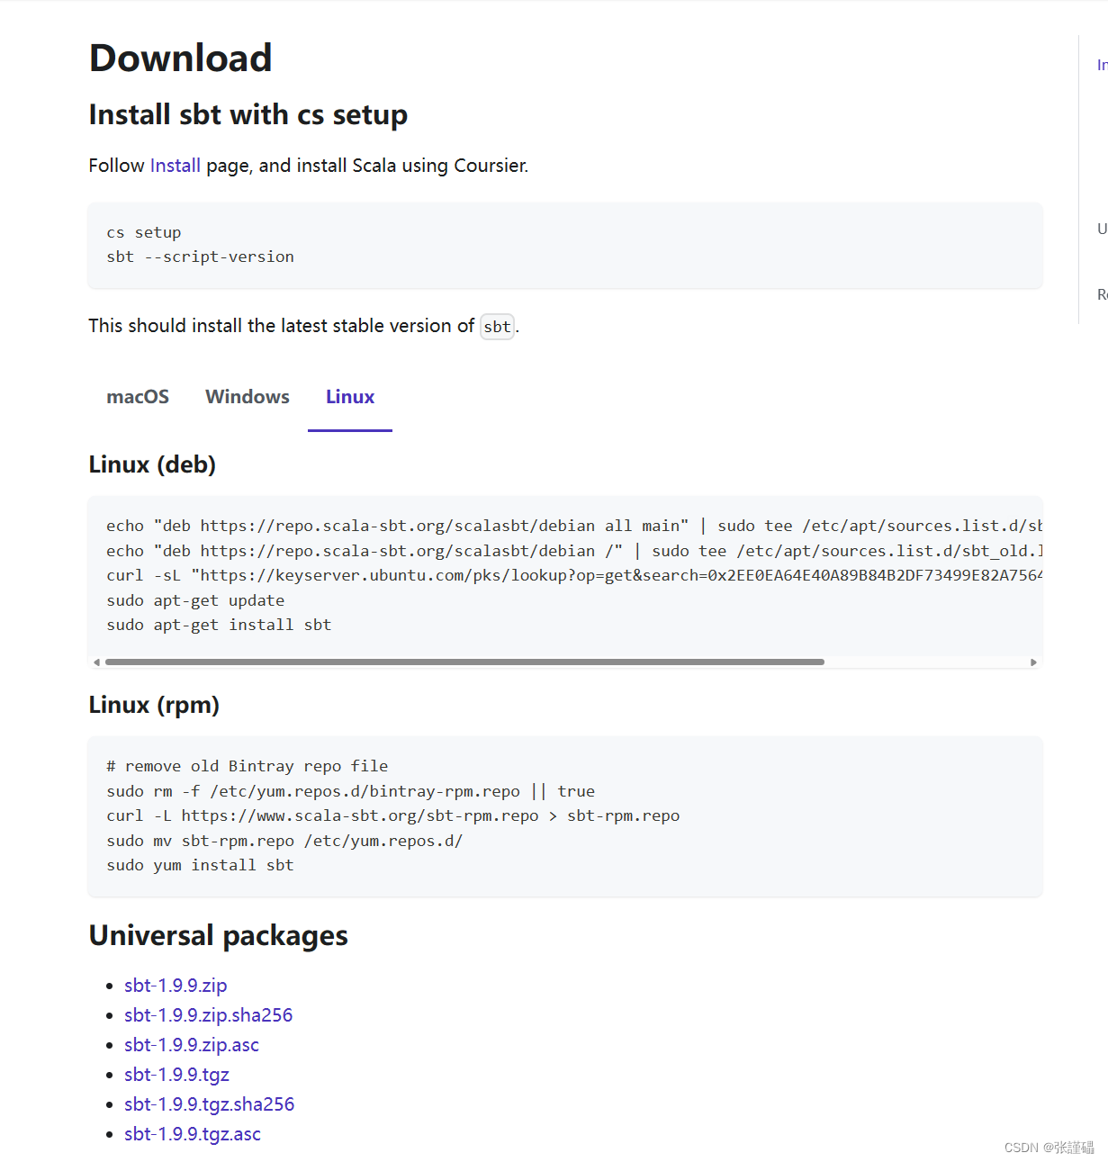1108x1162 pixels.
Task: Open the sbt-1.9.9.zip.sha256 link
Action: (209, 1015)
